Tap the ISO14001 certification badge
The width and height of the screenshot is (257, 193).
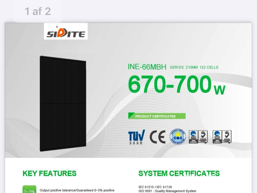point(217,137)
